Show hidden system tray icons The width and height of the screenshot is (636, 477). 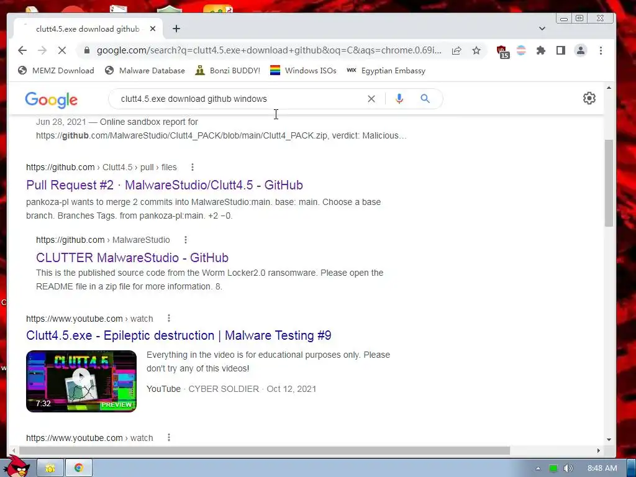pyautogui.click(x=538, y=468)
